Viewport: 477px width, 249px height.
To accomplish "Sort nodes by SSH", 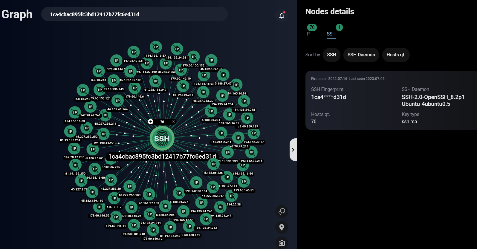I will click(x=331, y=55).
